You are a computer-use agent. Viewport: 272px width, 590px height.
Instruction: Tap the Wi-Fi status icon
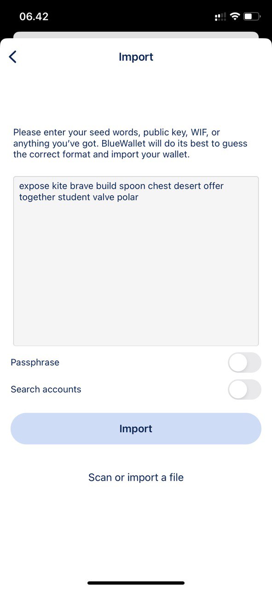235,17
